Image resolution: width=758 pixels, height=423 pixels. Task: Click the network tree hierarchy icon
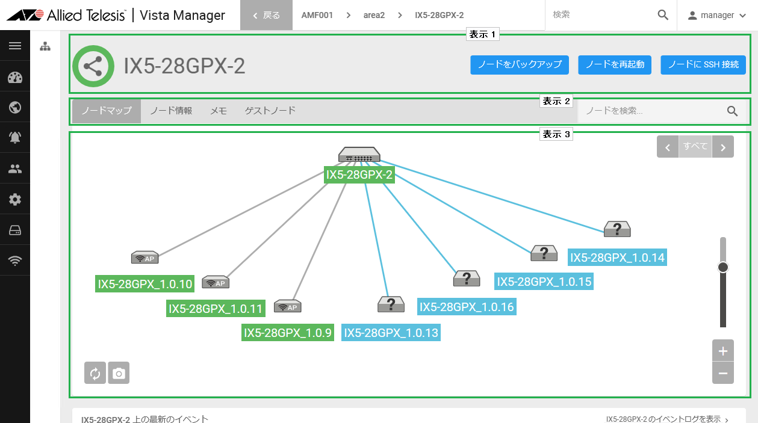(45, 46)
